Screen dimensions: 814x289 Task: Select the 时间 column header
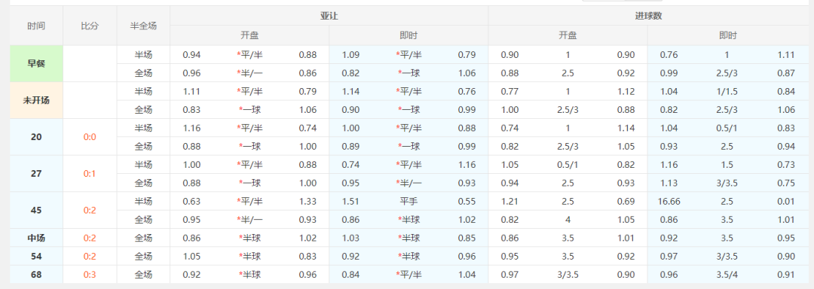(36, 26)
